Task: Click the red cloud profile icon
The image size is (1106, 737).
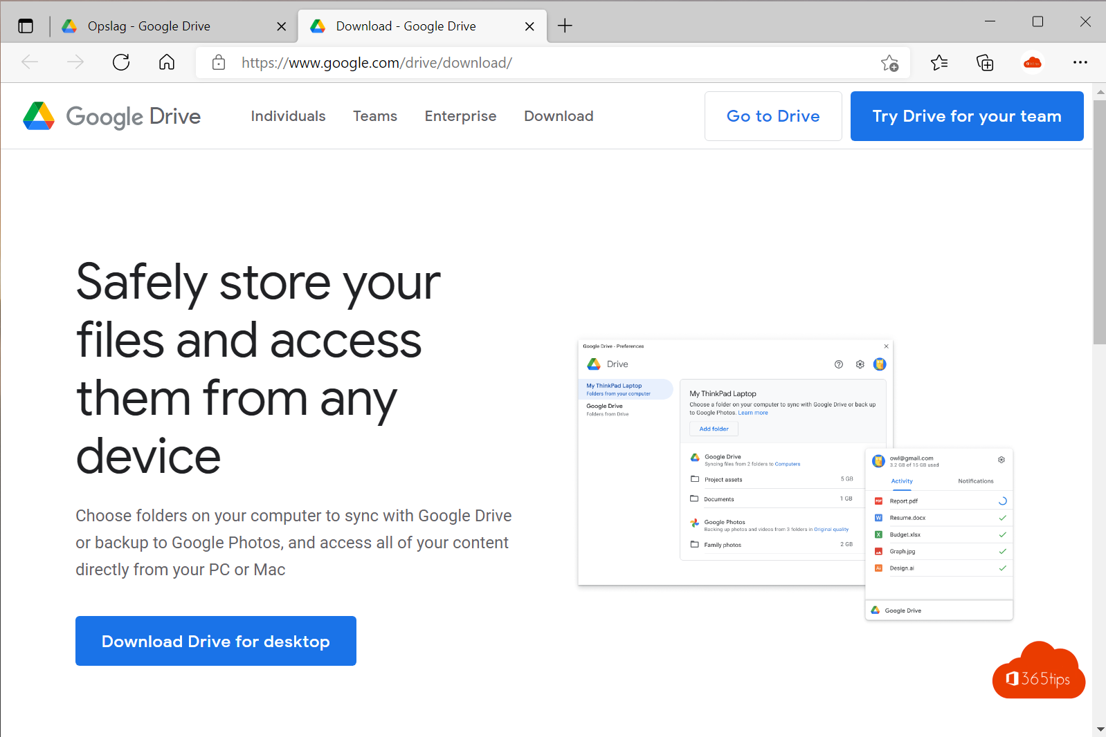Action: (1032, 63)
